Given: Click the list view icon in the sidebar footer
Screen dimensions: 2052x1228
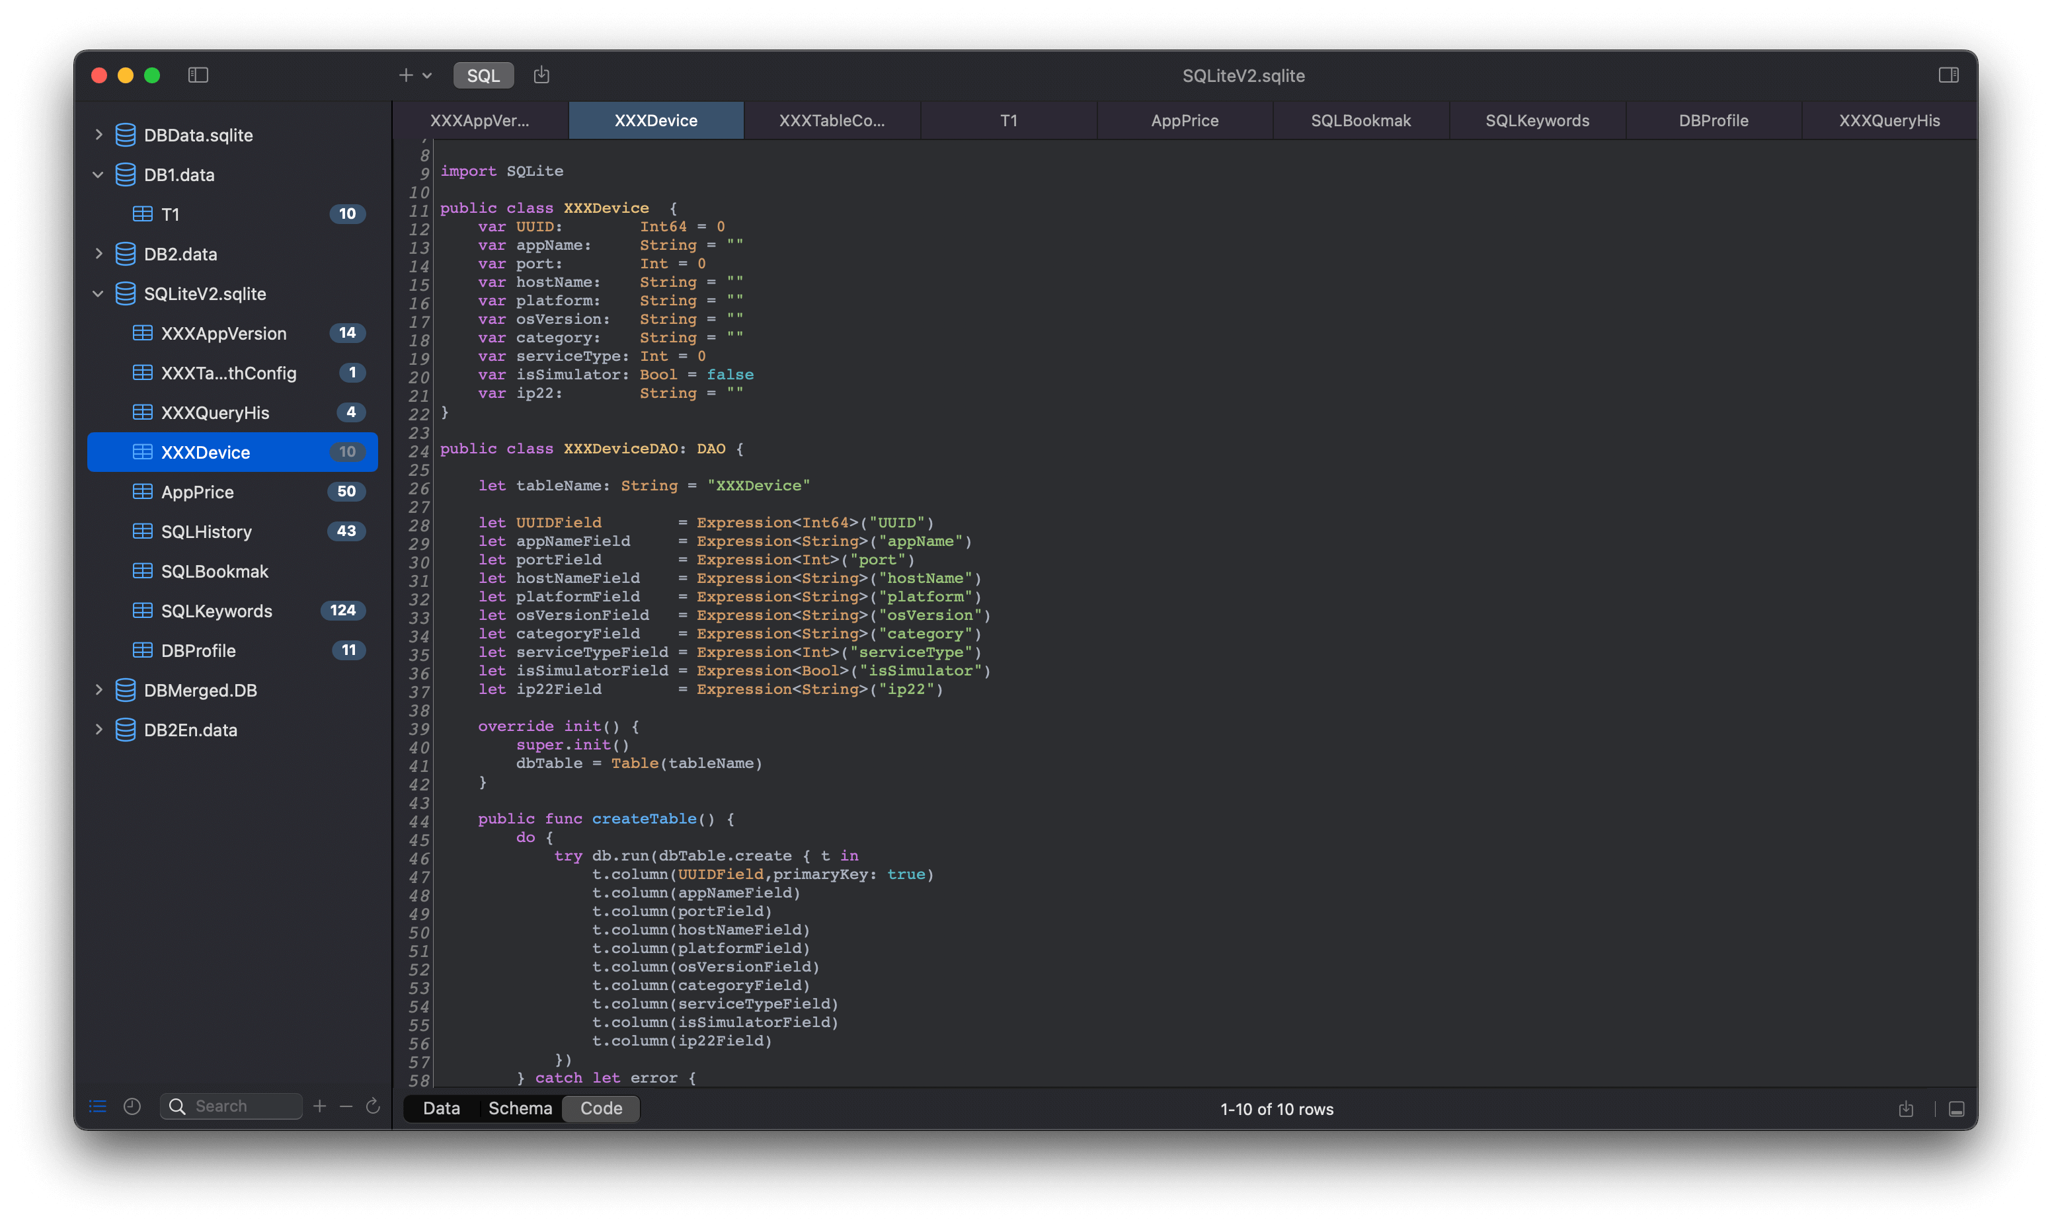Looking at the screenshot, I should tap(98, 1106).
